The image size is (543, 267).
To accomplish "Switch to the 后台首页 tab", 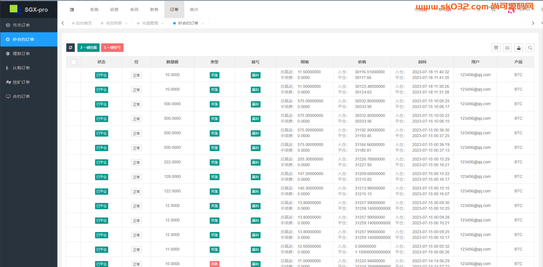I will pyautogui.click(x=82, y=23).
